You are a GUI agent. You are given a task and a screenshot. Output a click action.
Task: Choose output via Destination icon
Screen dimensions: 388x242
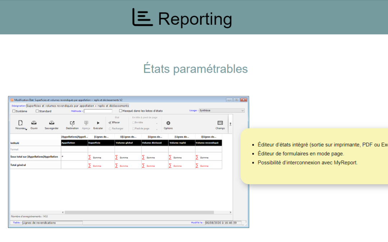click(x=72, y=123)
